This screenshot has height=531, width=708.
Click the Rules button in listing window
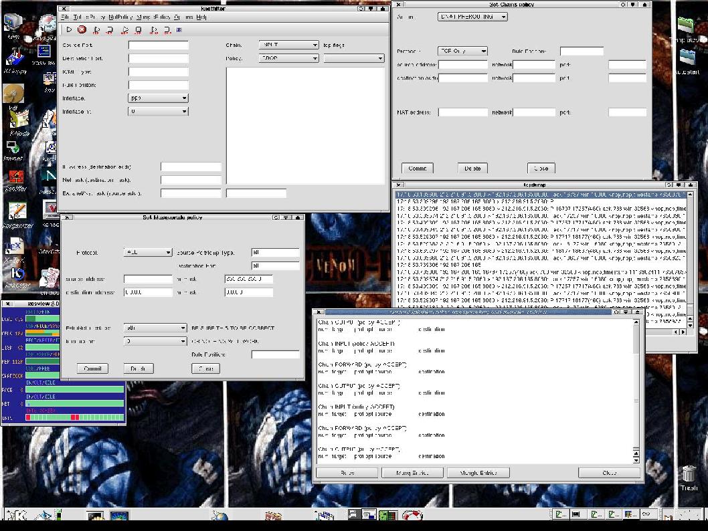pyautogui.click(x=347, y=473)
